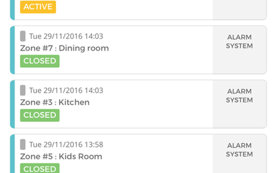Click the teal stripe on the Dining room card
This screenshot has width=277, height=173.
(12, 50)
